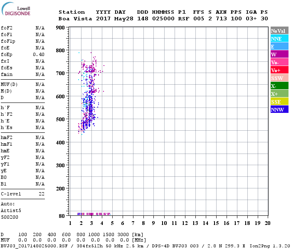Select the X+ light green legend swatch
291x249 pixels.
point(279,94)
